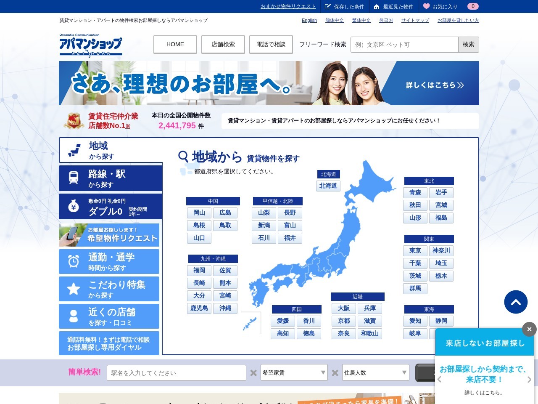Click 電話で相談 button
Screen dimensions: 538x404
pyautogui.click(x=271, y=44)
